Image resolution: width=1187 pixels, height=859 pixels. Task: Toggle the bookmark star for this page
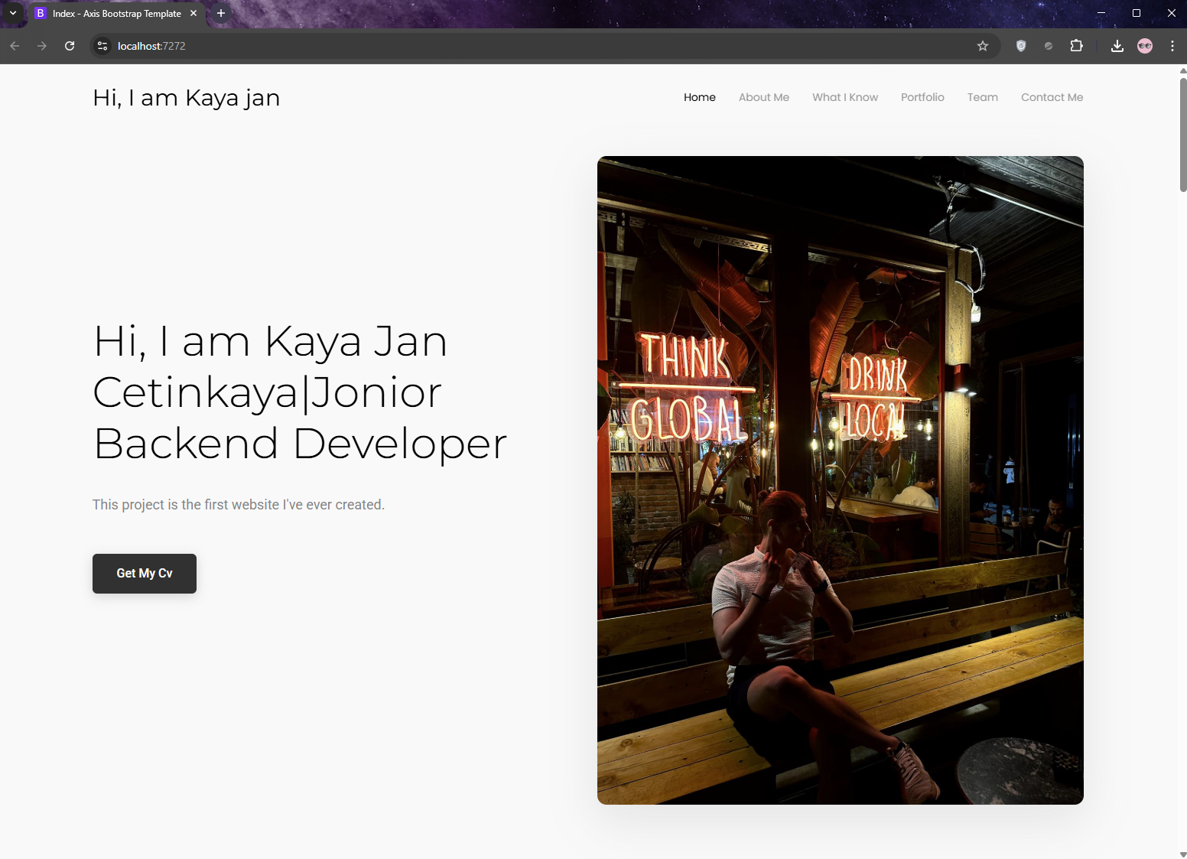point(982,46)
